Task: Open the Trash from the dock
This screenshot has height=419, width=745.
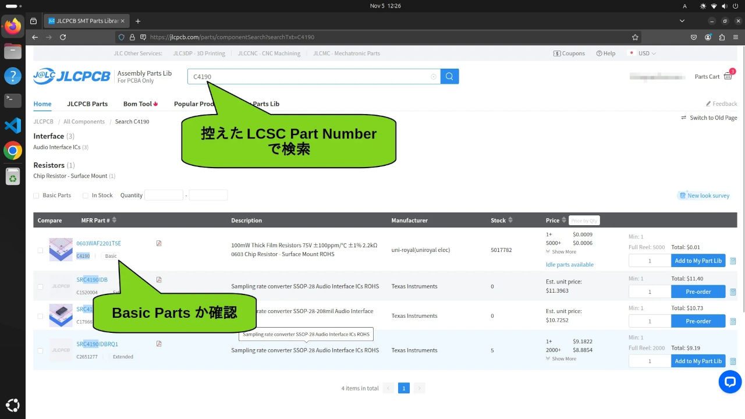Action: [13, 176]
